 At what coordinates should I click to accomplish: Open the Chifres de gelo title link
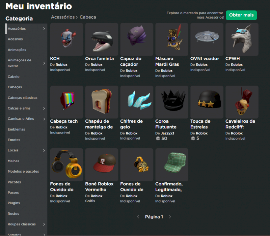[131, 124]
